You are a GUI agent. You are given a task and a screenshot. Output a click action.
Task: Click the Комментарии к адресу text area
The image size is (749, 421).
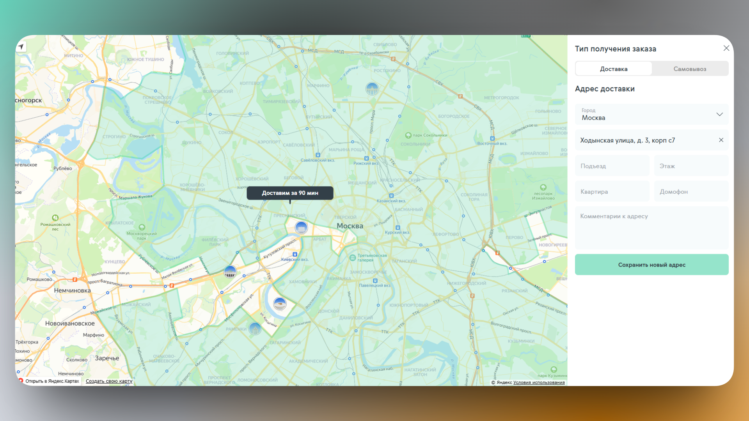click(x=651, y=228)
